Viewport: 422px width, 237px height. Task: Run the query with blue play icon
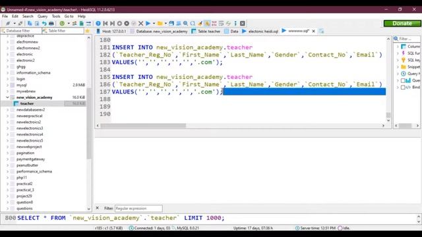coord(148,24)
